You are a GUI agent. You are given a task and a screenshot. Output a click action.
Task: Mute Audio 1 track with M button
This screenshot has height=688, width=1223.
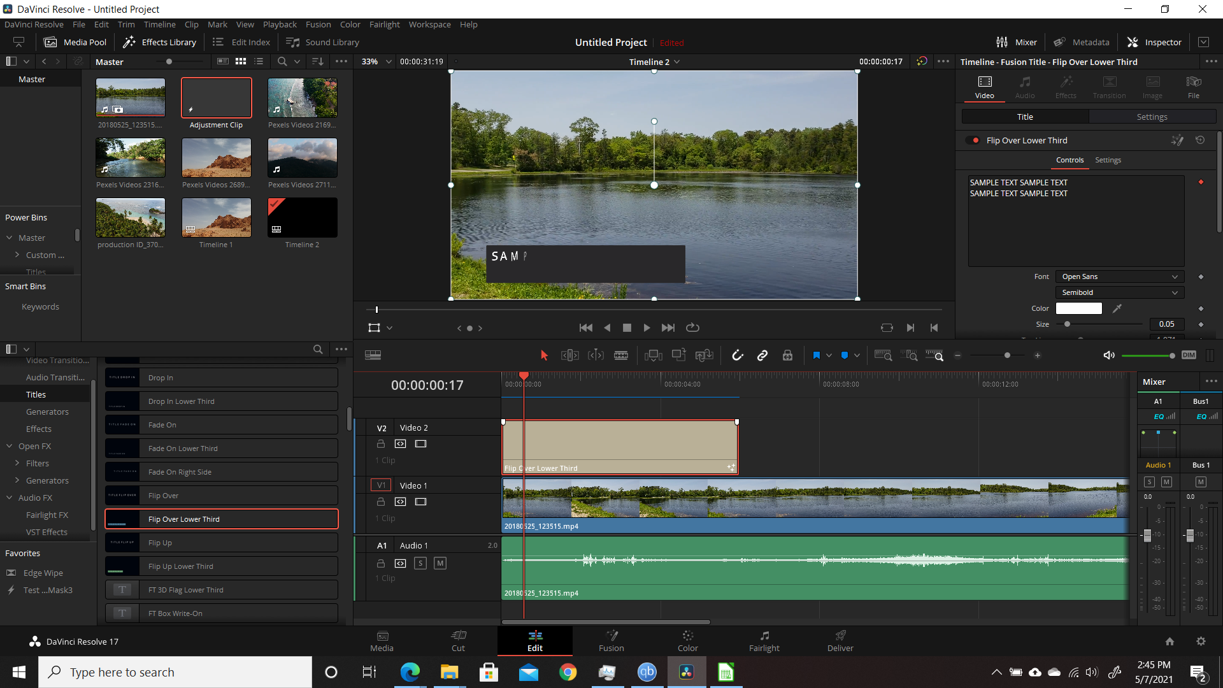440,563
